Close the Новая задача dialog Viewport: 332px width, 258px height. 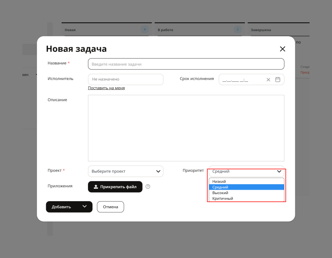click(283, 49)
